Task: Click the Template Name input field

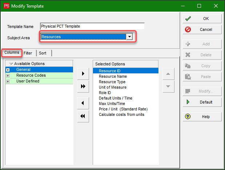Action: pos(92,27)
